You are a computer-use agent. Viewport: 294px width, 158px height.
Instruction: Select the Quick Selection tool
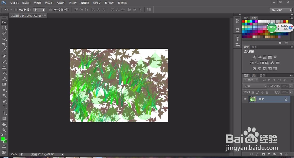point(4,39)
